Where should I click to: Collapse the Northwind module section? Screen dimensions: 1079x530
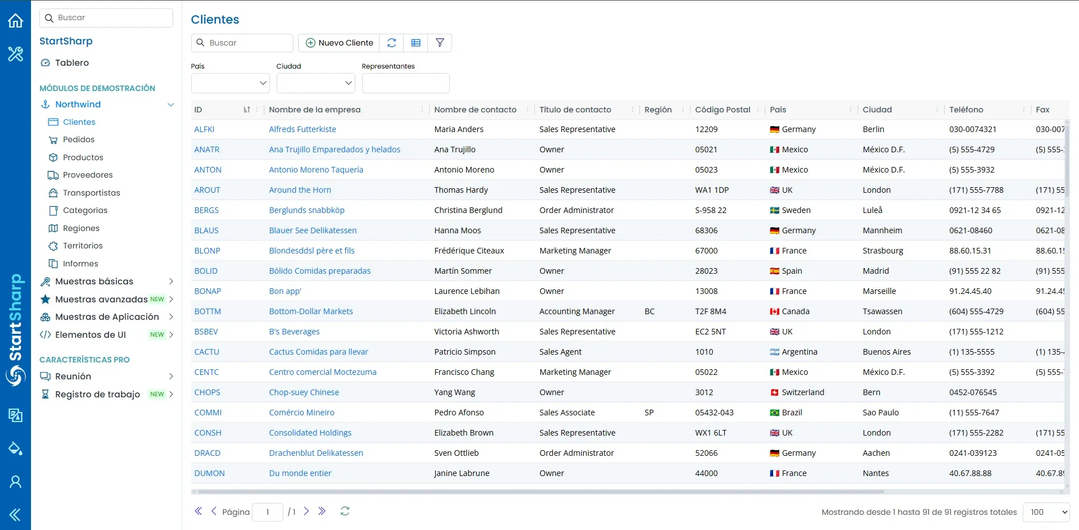(171, 105)
